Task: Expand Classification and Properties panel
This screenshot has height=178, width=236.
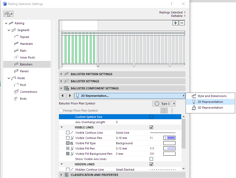Action: pyautogui.click(x=94, y=175)
